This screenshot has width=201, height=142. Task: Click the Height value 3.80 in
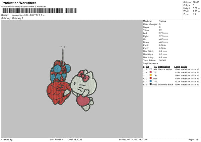(196, 8)
